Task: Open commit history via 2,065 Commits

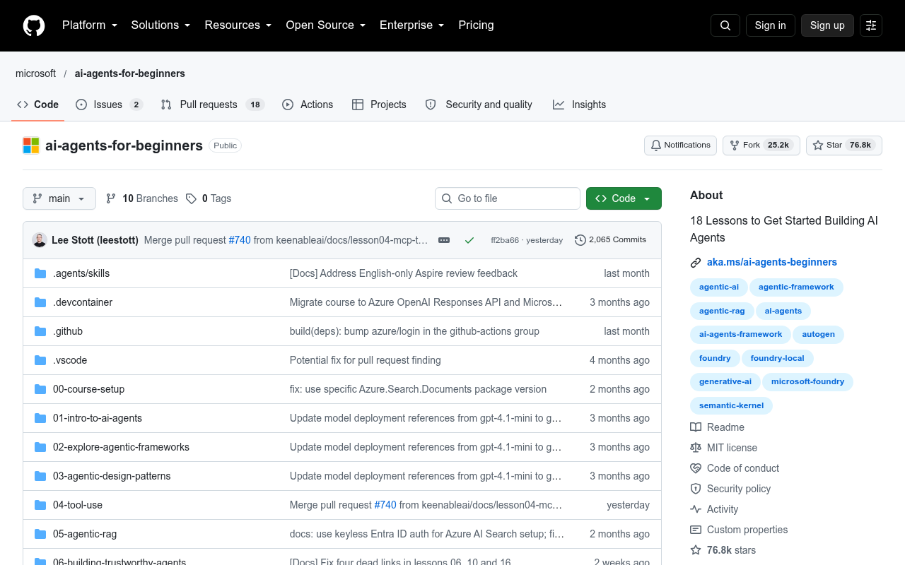Action: tap(611, 240)
